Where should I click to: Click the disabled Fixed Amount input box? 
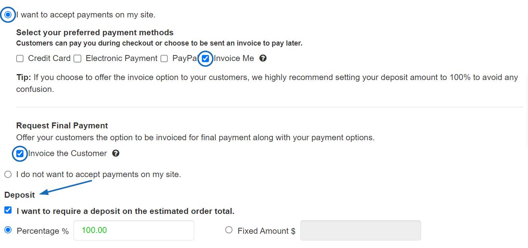click(360, 230)
